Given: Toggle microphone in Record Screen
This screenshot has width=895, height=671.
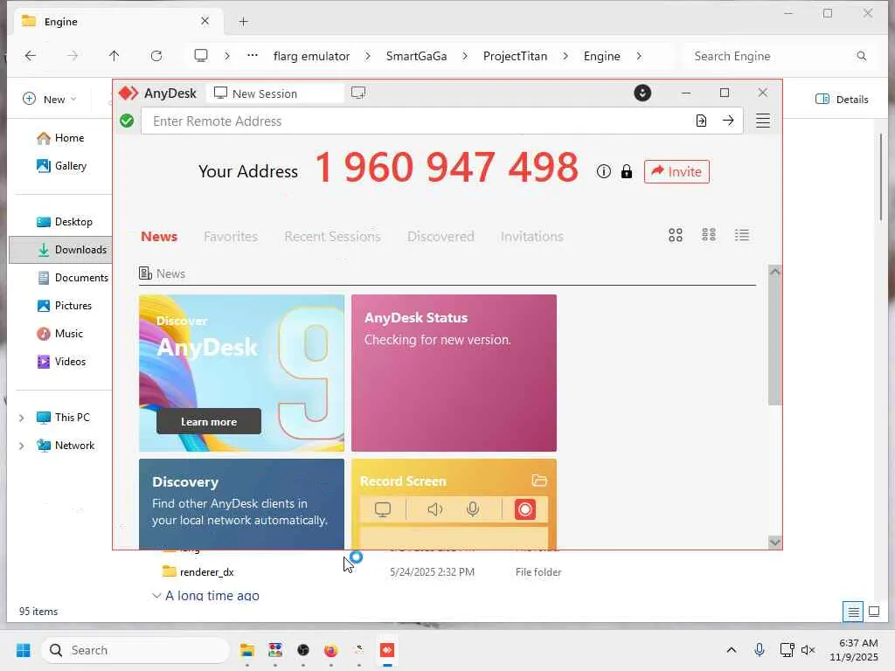Looking at the screenshot, I should pos(473,509).
